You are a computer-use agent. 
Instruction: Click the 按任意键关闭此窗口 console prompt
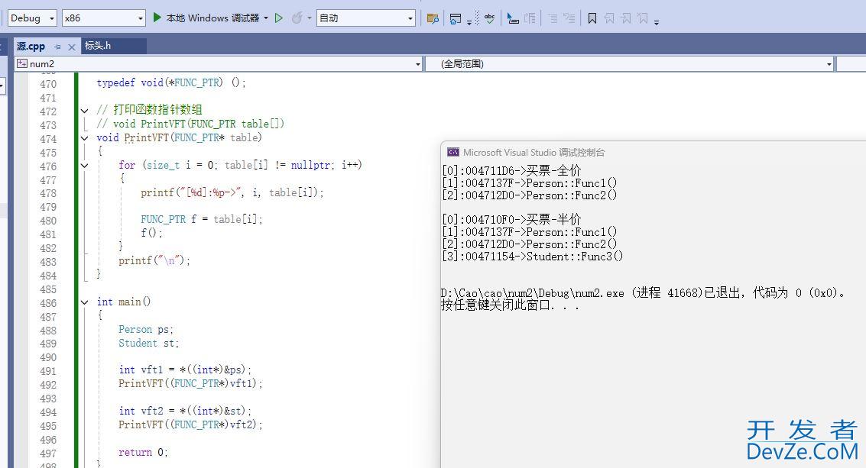click(511, 305)
